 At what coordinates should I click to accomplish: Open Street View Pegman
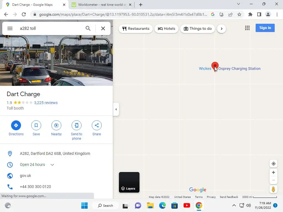(x=273, y=189)
